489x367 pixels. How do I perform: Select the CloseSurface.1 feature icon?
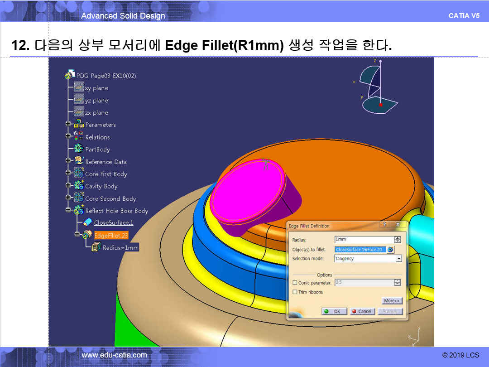click(x=88, y=222)
